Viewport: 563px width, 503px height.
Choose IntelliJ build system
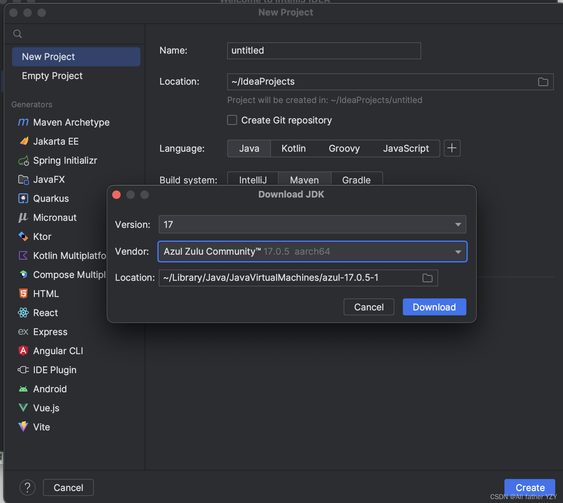click(253, 179)
